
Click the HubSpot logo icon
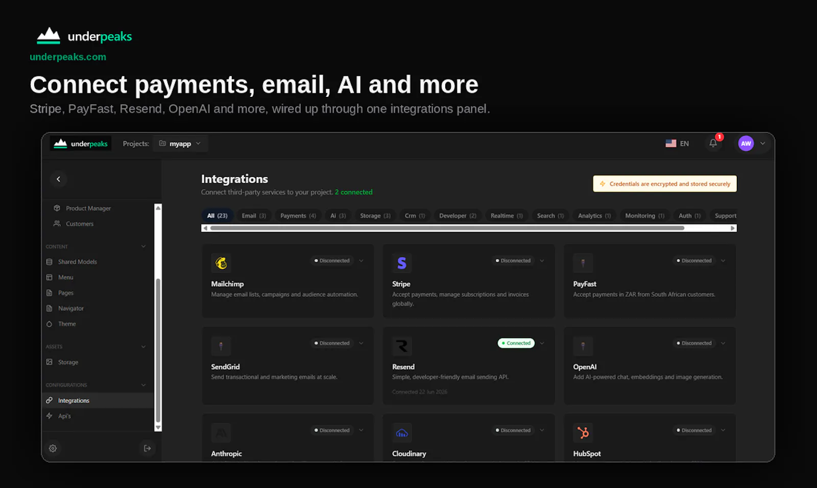click(583, 433)
